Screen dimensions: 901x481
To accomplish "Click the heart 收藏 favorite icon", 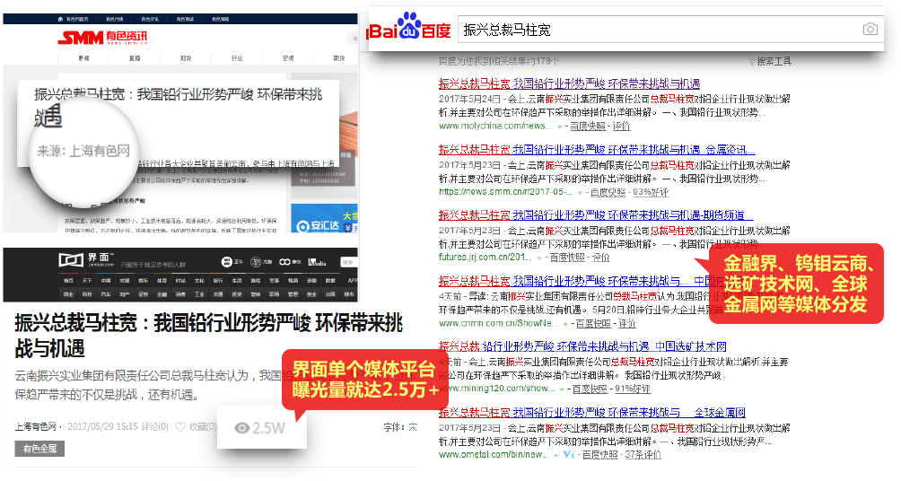I will [x=180, y=427].
